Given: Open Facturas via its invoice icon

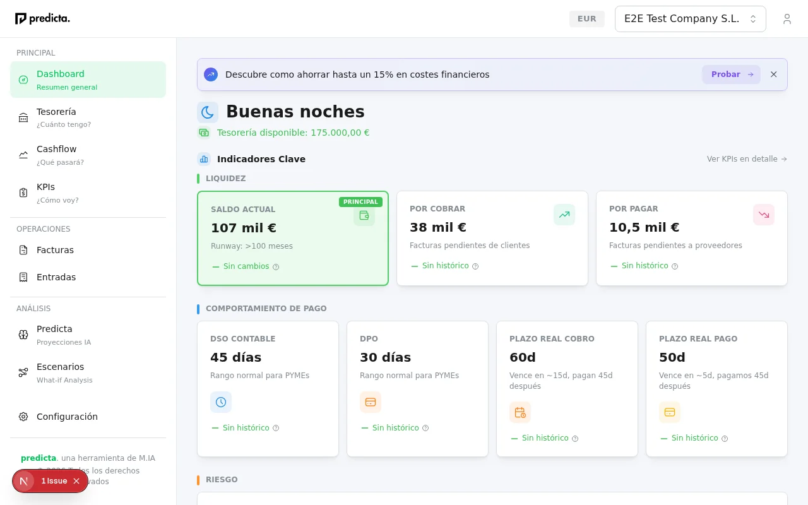Looking at the screenshot, I should [x=23, y=250].
